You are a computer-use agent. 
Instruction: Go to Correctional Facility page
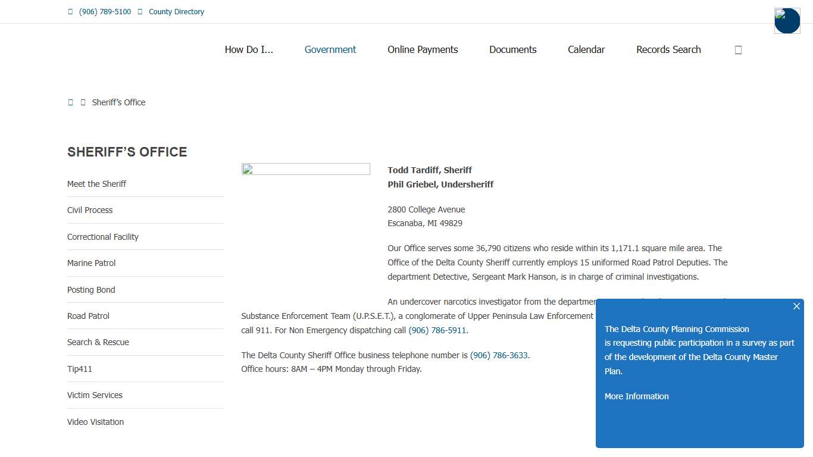tap(103, 237)
